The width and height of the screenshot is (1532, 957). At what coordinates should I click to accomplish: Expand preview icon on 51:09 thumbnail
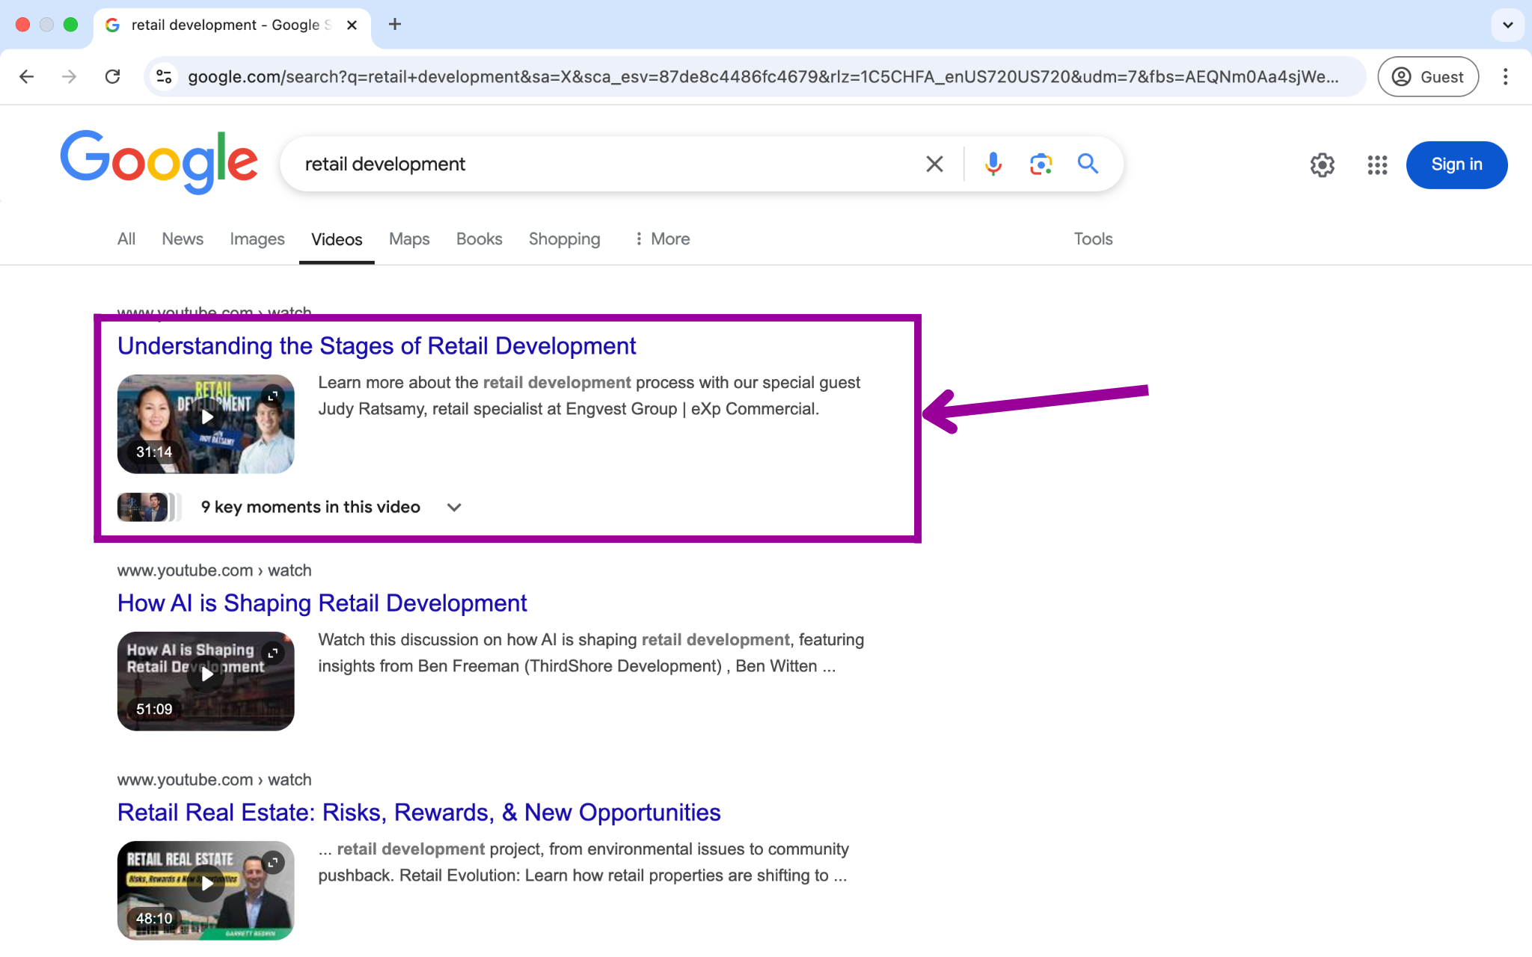[x=274, y=653]
